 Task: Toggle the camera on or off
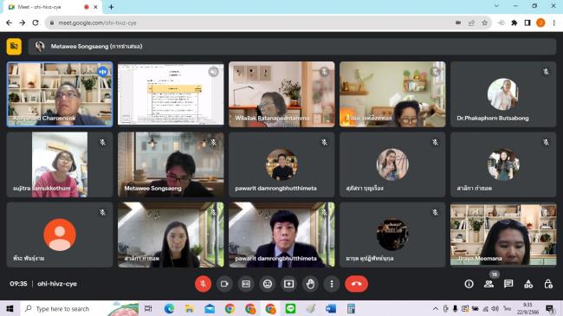(224, 284)
